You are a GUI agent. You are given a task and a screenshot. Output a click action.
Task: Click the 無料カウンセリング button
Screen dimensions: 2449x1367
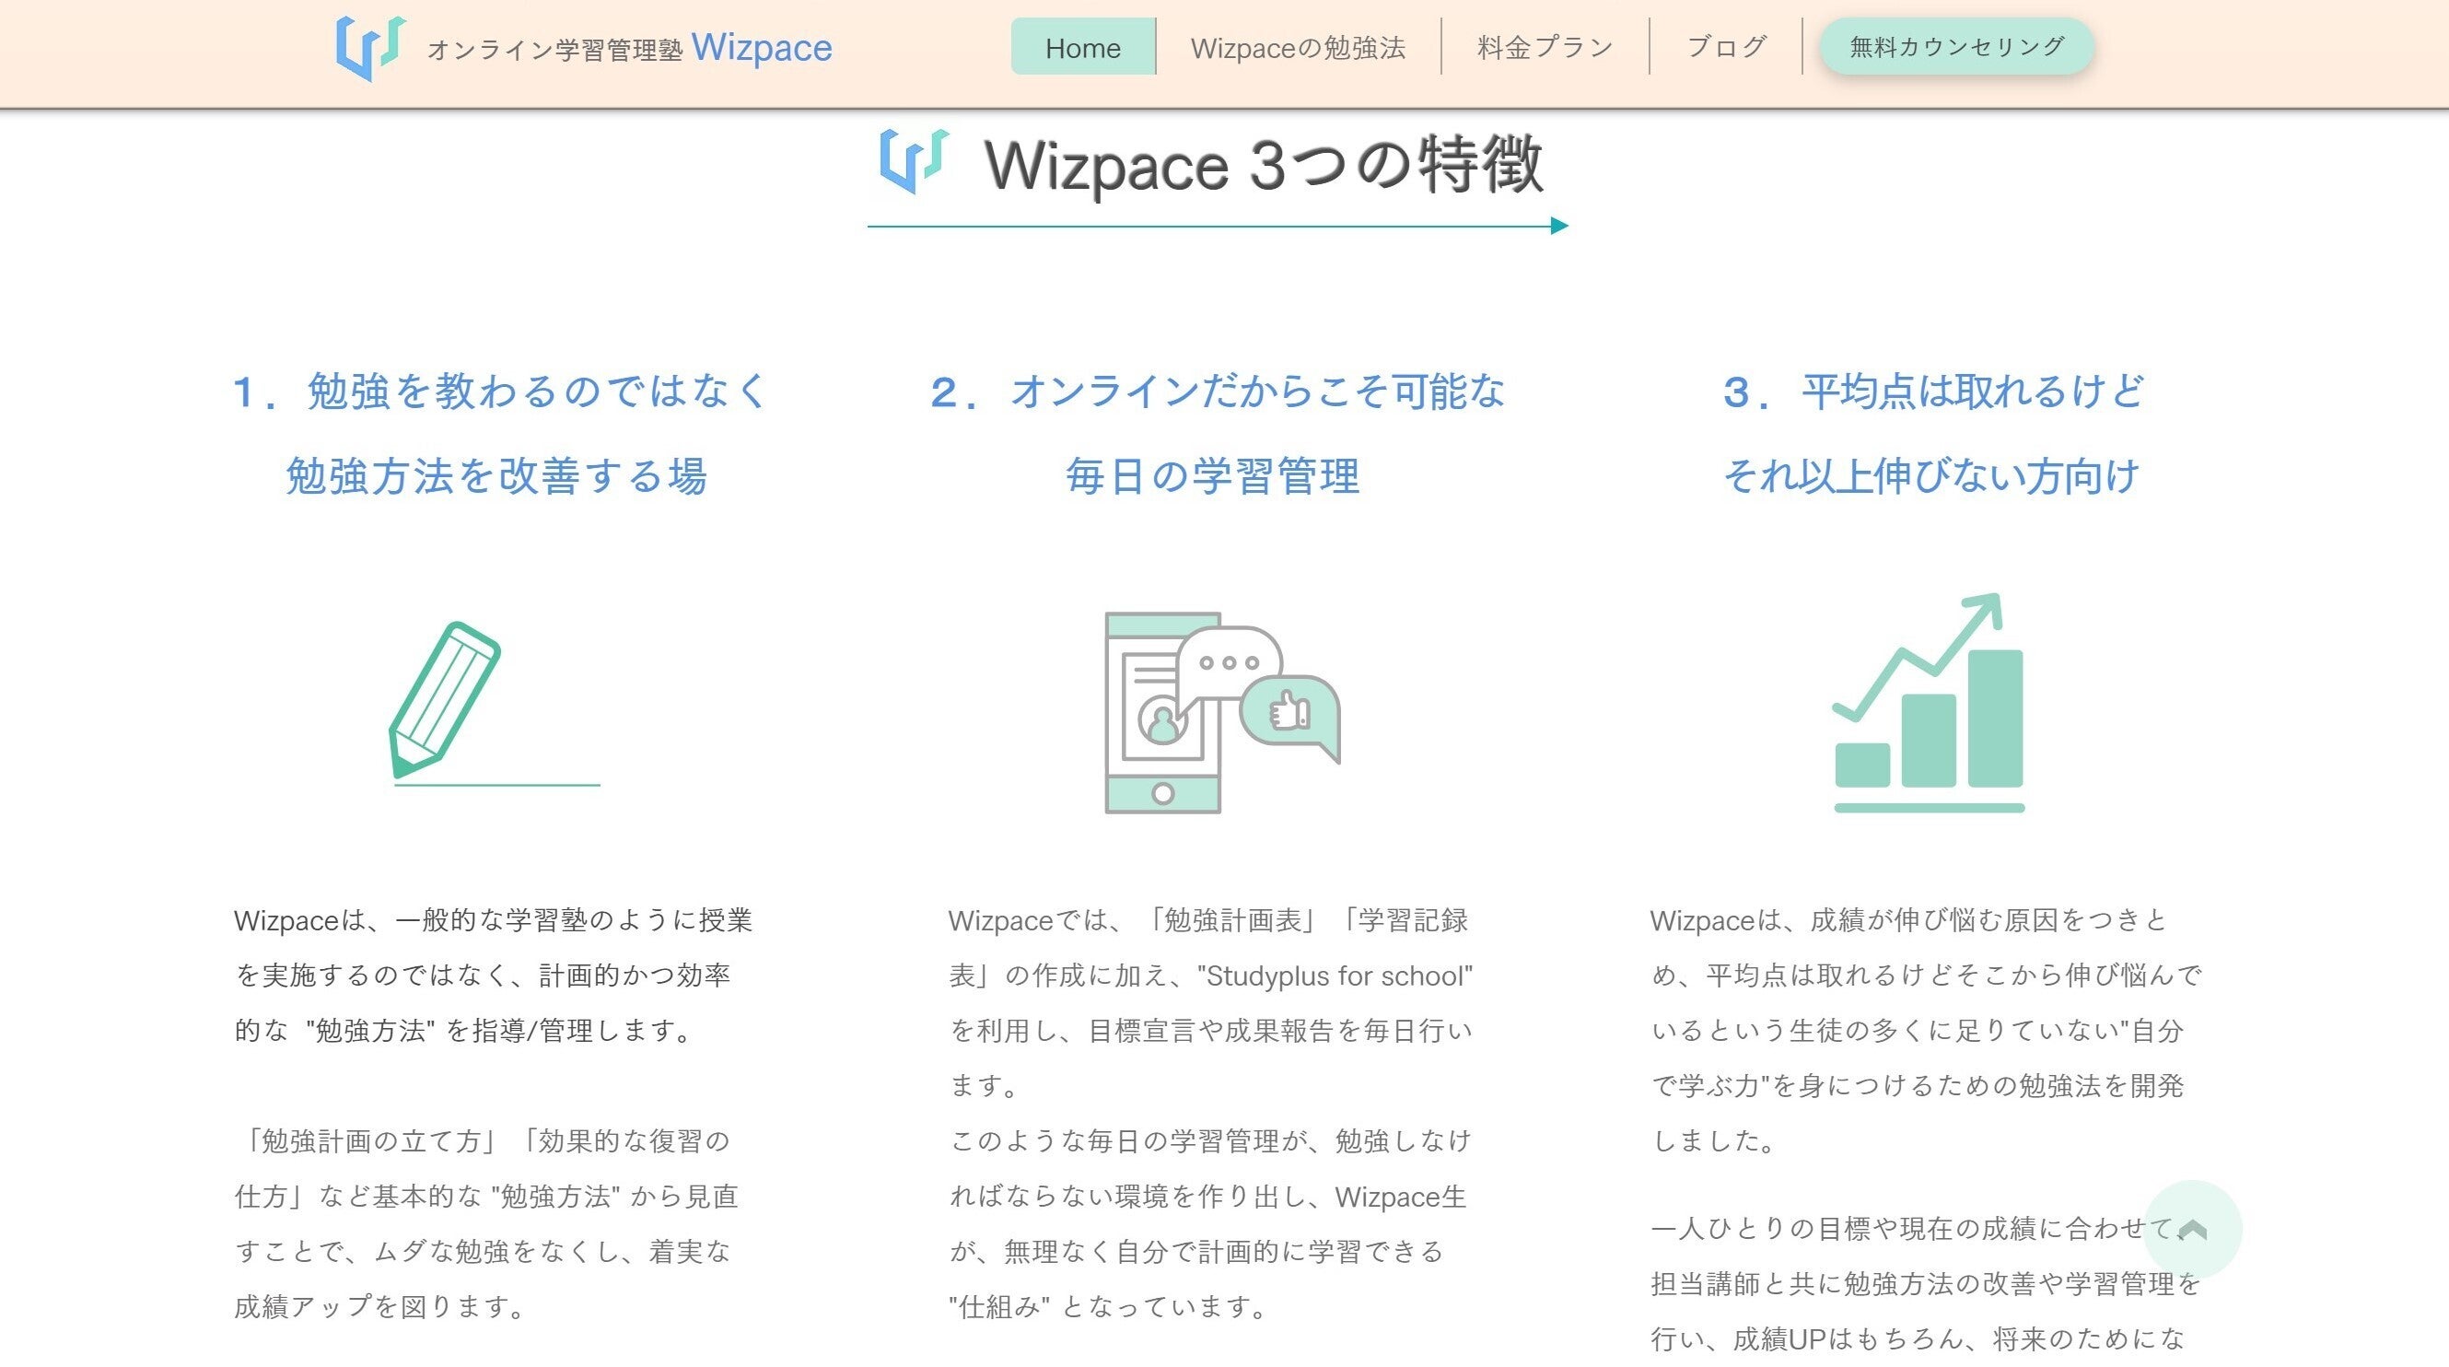click(1955, 47)
